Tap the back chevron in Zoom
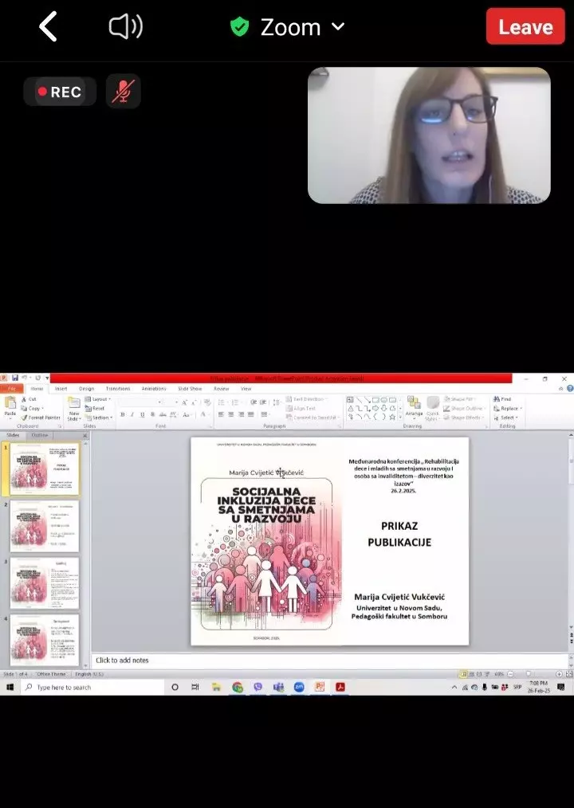The height and width of the screenshot is (808, 574). click(x=48, y=27)
